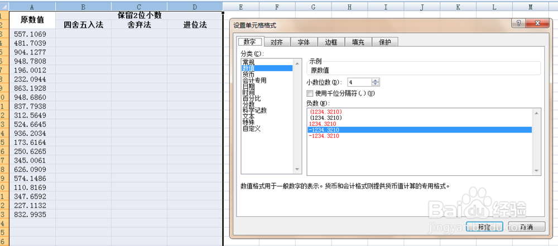Select column C header
This screenshot has width=558, height=246.
(139, 7)
